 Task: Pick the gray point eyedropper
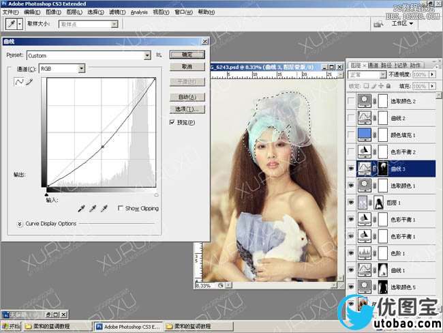click(x=93, y=209)
